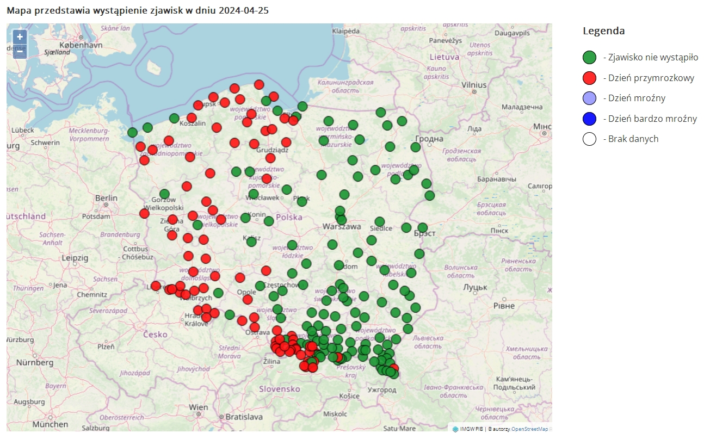Click the green station marker on Kalisz
Screen dimensions: 710x433
tap(251, 242)
